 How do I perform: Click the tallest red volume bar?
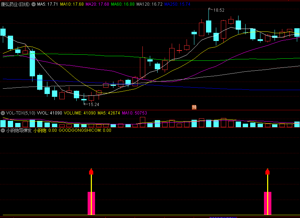click(x=142, y=122)
